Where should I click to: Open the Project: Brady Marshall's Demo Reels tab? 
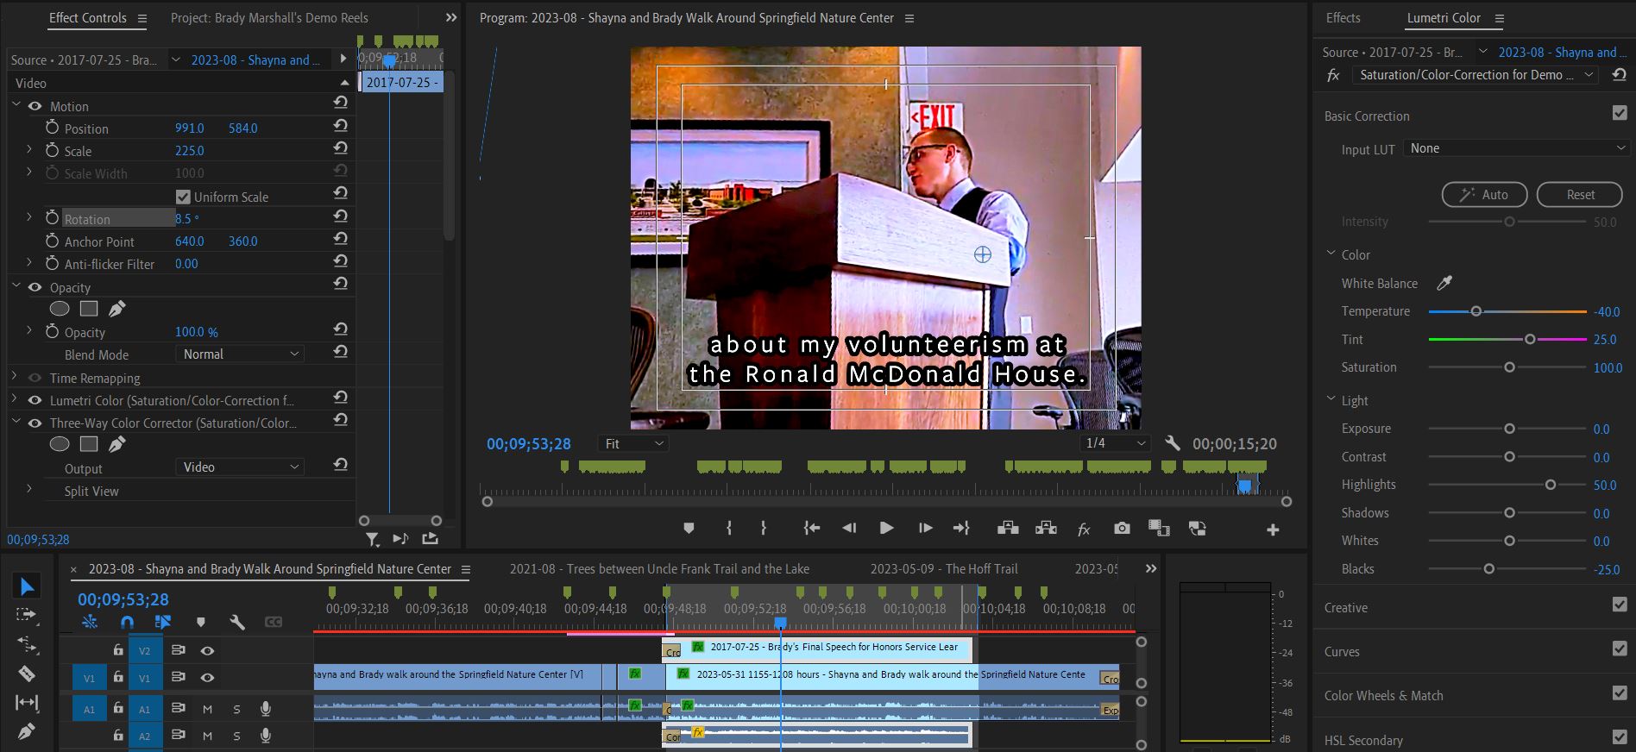pos(269,17)
